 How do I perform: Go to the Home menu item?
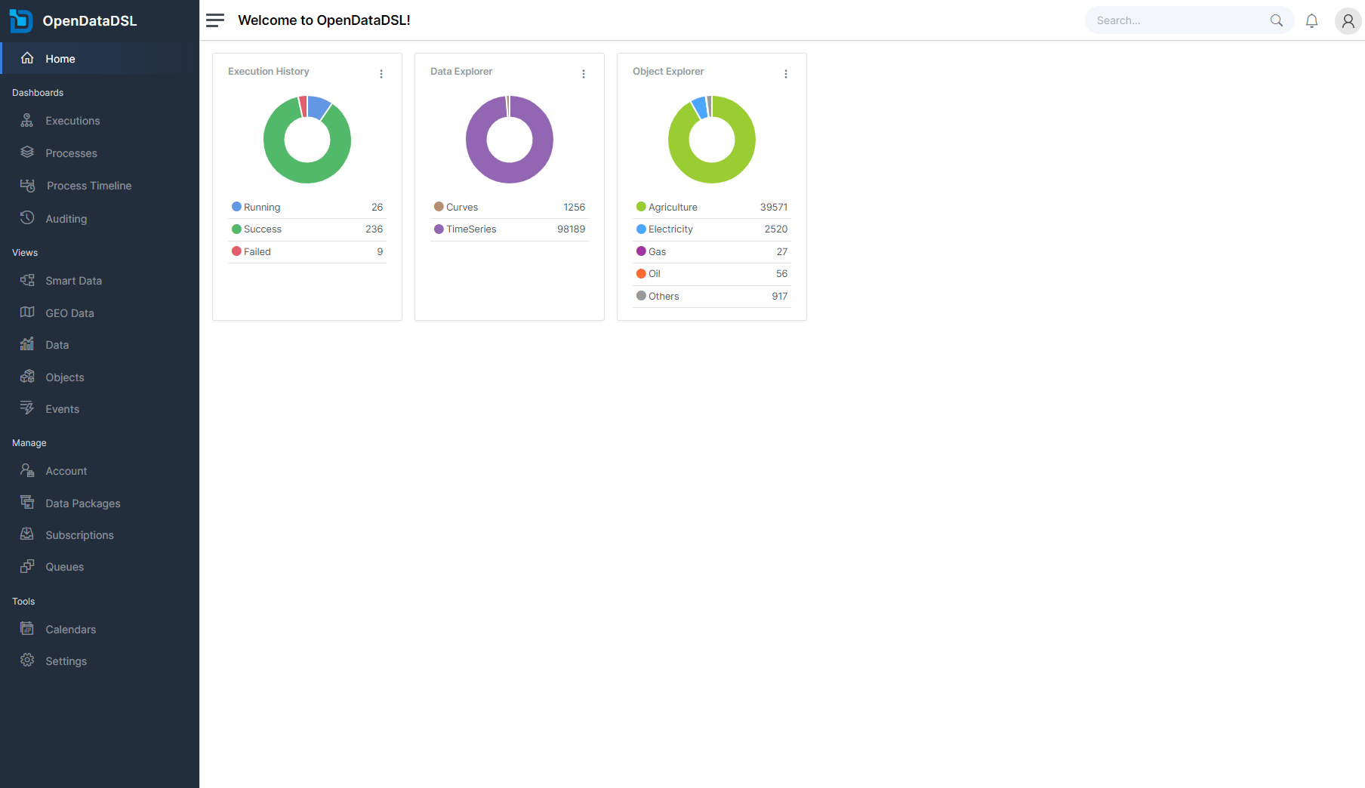tap(60, 59)
